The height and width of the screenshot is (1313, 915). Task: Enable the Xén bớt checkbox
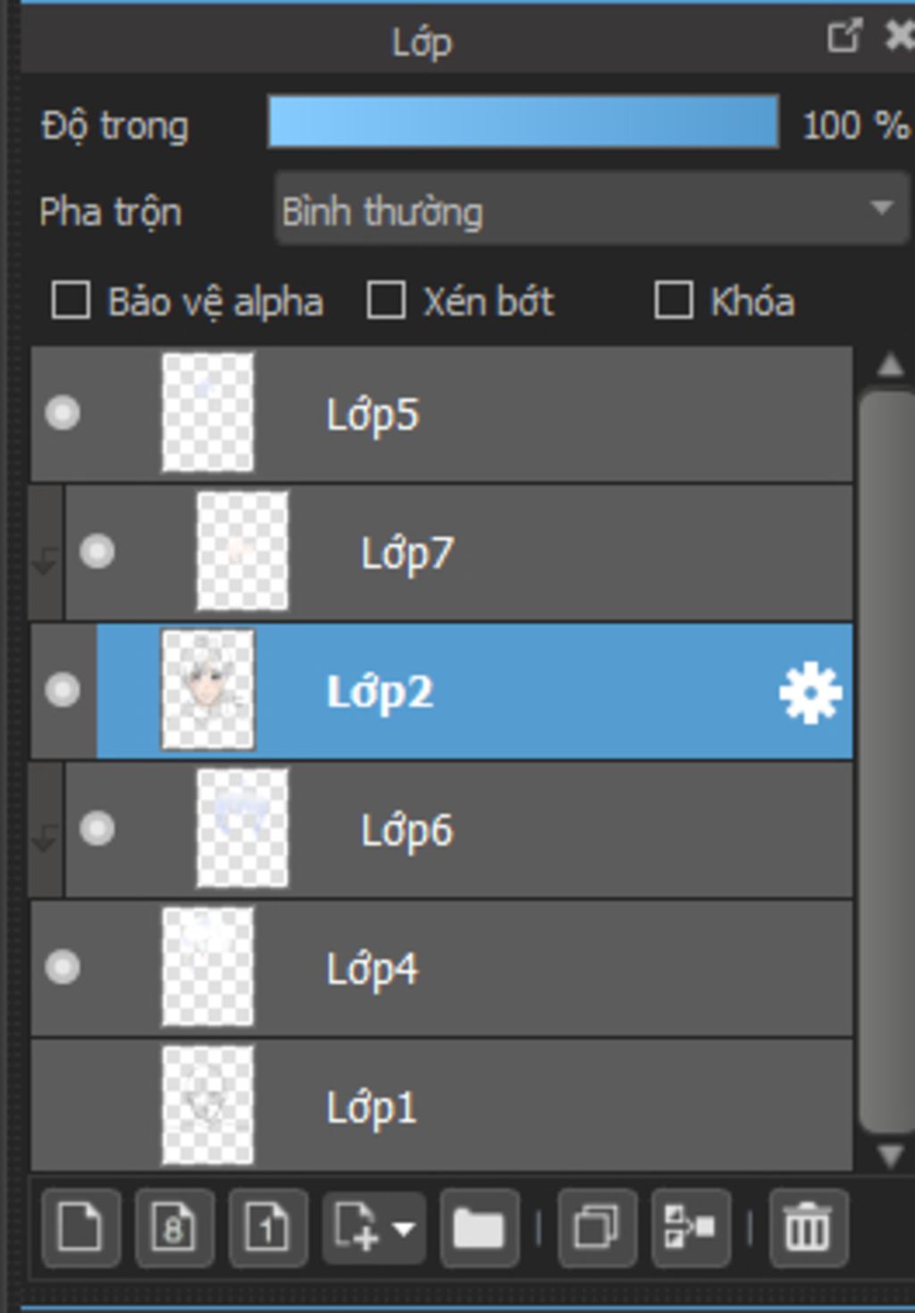tap(386, 300)
